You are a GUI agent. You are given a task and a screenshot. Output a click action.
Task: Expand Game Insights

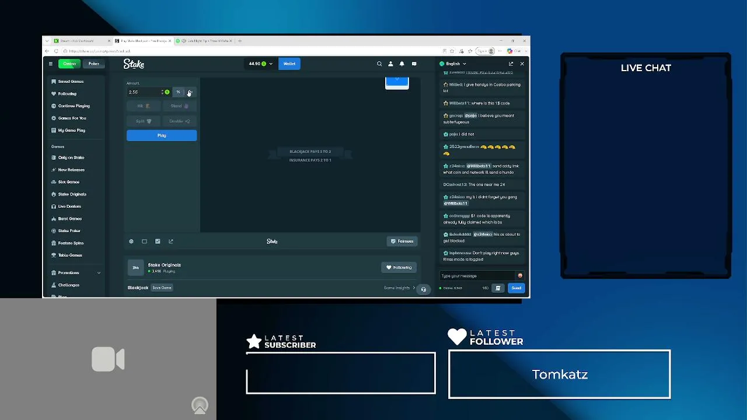click(x=400, y=288)
